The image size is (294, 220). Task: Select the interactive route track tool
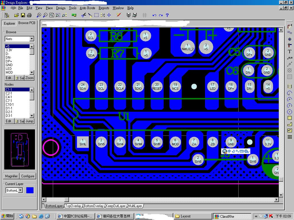290,26
